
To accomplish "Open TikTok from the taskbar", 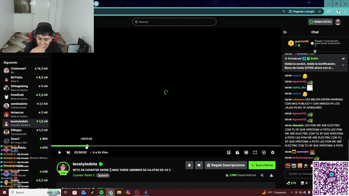I will point(92,192).
